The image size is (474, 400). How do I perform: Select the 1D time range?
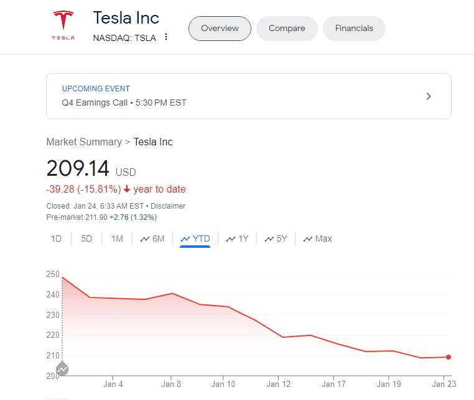(56, 239)
